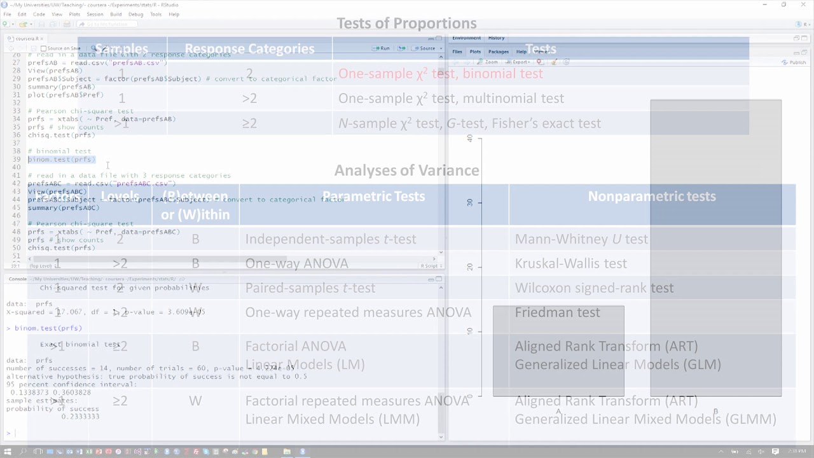Open the Build menu

pyautogui.click(x=116, y=14)
